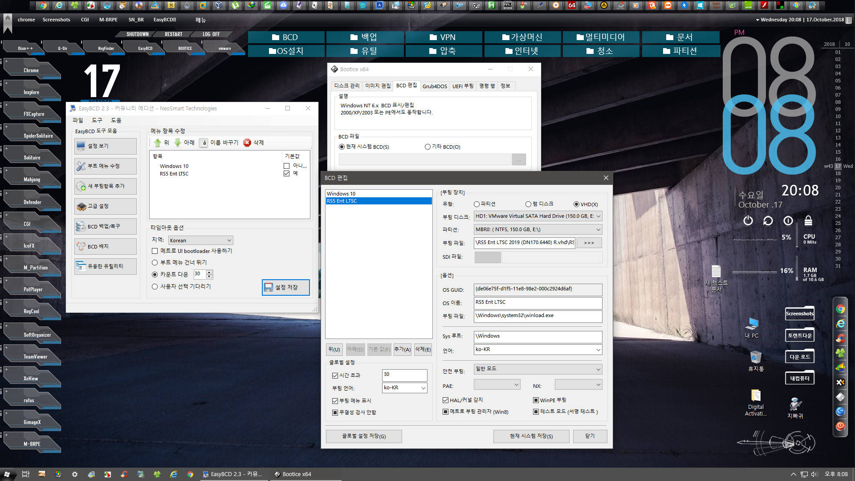Select wait for user selection radio option
This screenshot has height=481, width=855.
point(155,287)
